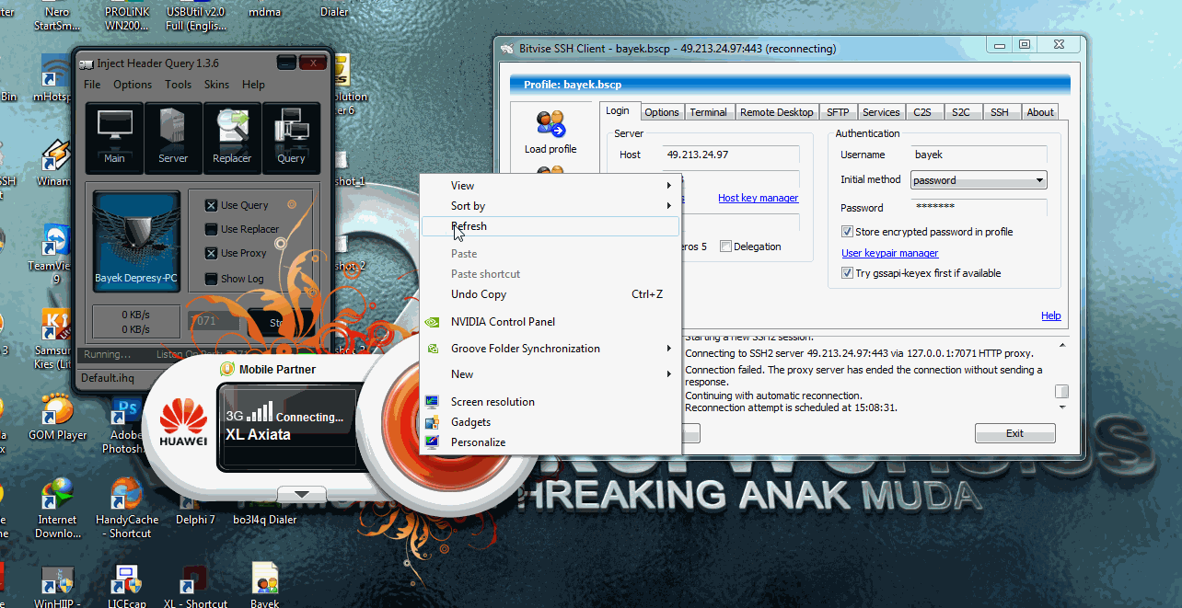Click the Host field showing 49.213.24.97

pyautogui.click(x=731, y=155)
